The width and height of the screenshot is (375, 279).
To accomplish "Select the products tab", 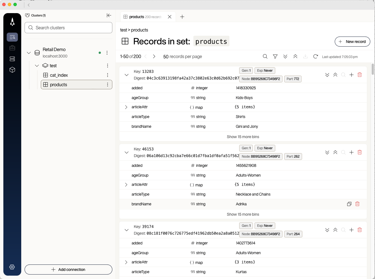I will [x=145, y=17].
